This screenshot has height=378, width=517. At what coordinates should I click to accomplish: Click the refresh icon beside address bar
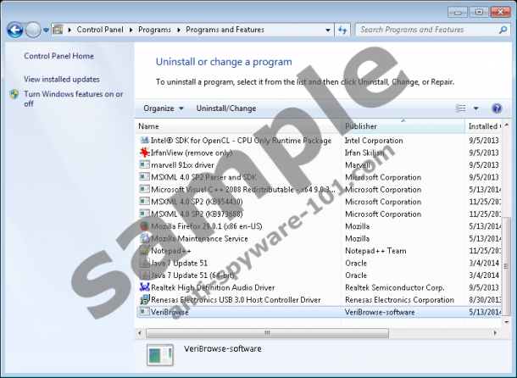(x=342, y=30)
